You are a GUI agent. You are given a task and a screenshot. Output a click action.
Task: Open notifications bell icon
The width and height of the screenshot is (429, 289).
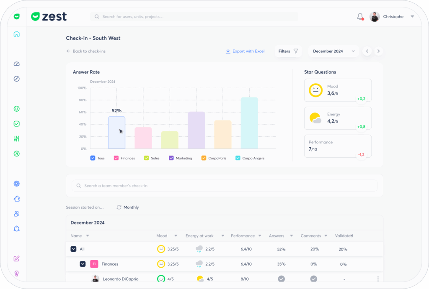(x=360, y=17)
